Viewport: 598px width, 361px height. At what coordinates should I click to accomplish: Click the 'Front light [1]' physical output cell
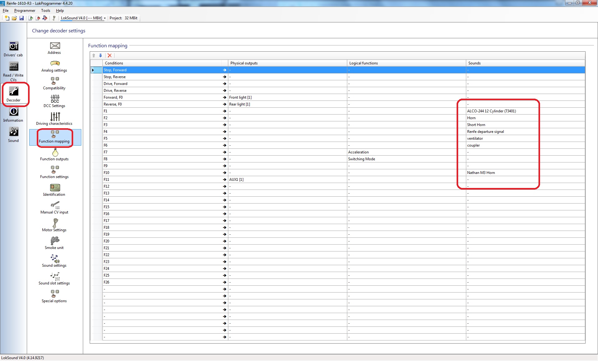[287, 97]
